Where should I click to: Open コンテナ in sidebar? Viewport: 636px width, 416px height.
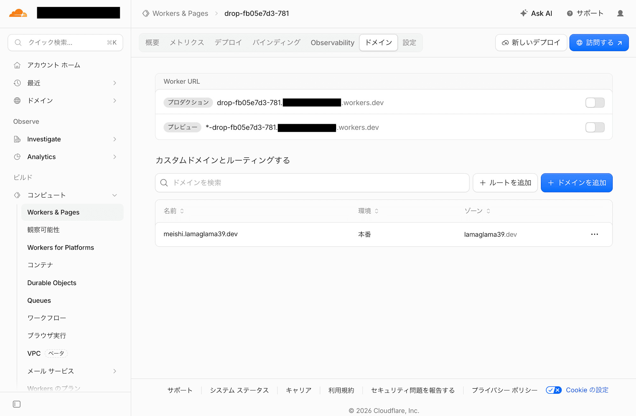coord(40,265)
